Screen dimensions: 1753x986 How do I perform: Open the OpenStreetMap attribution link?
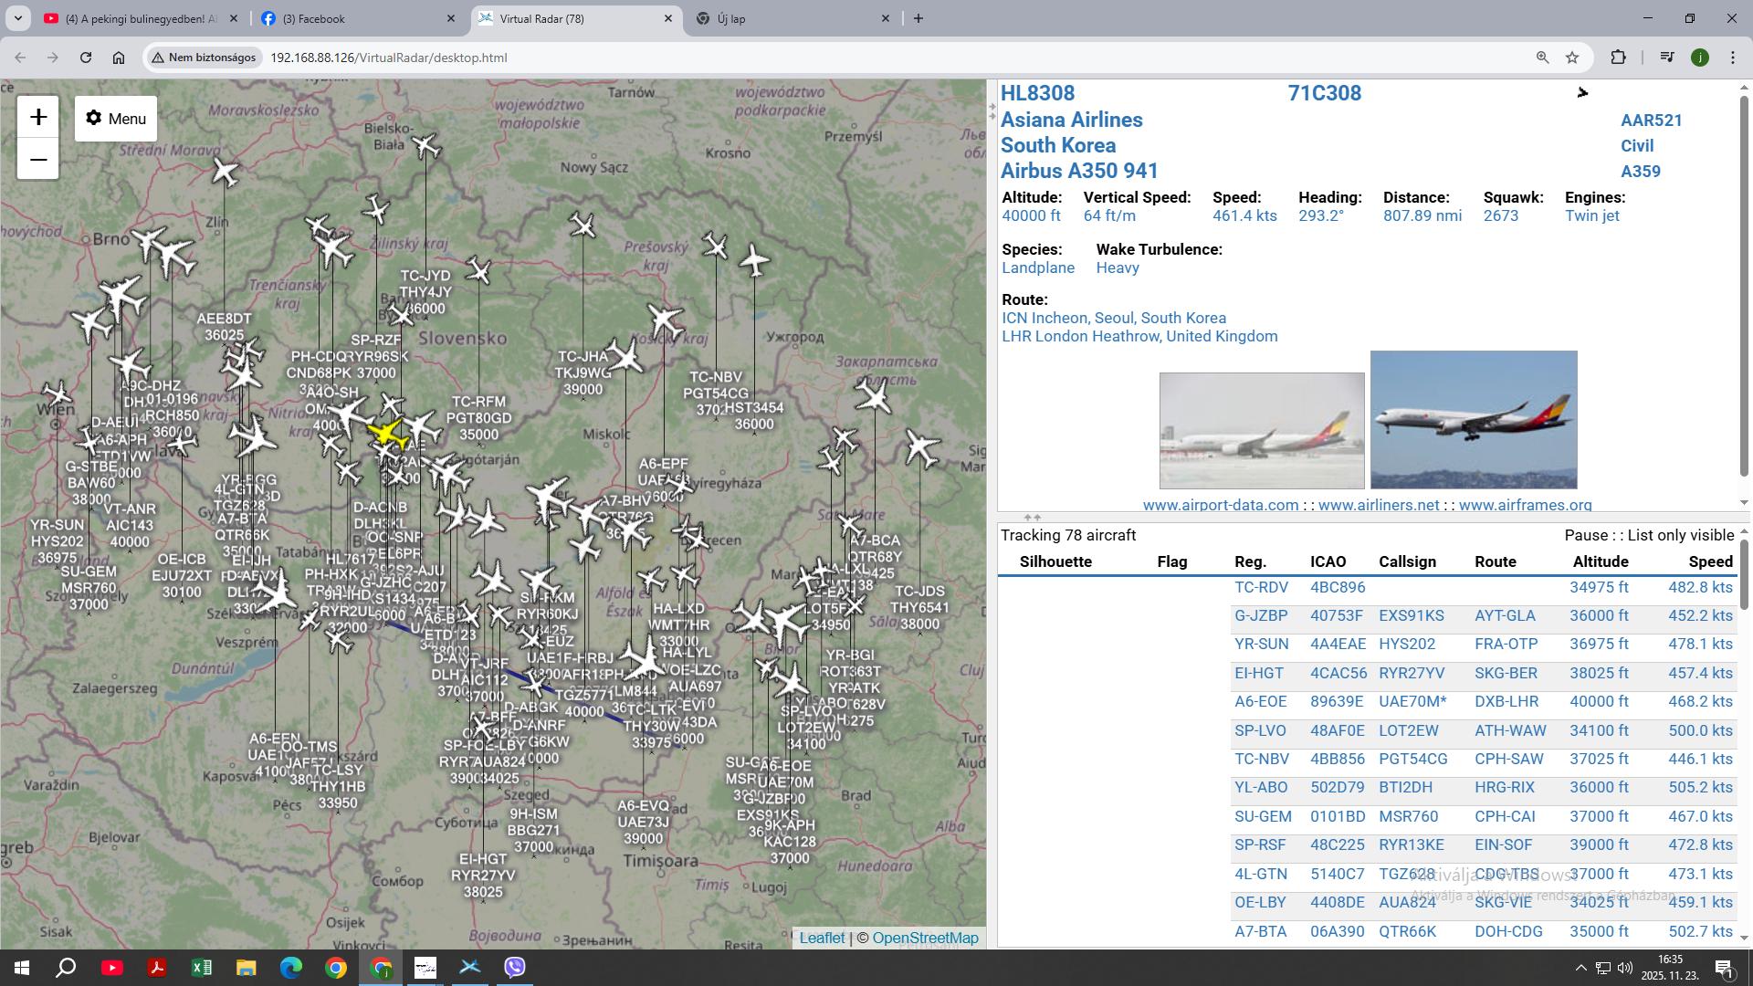(x=924, y=938)
